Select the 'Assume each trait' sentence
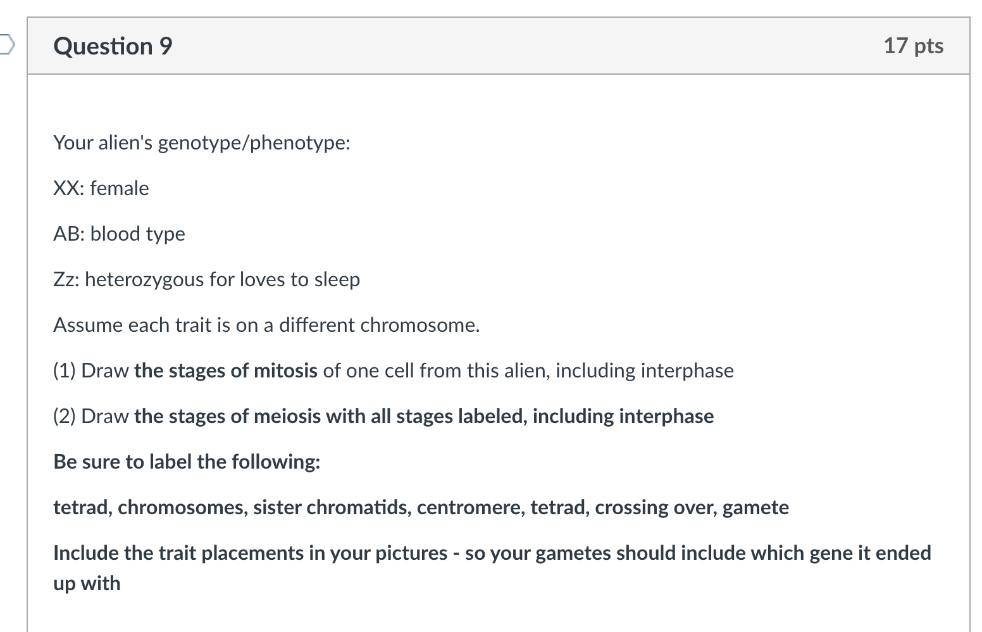This screenshot has width=982, height=632. [x=266, y=325]
